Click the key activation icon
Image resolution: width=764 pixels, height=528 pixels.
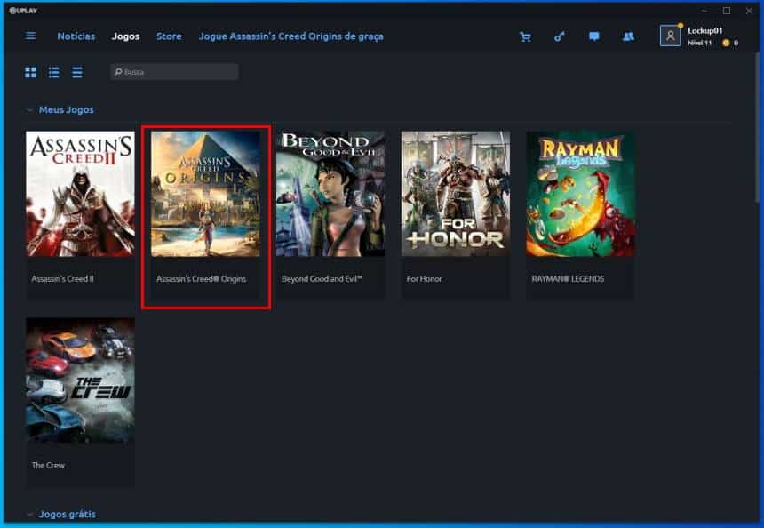click(560, 36)
